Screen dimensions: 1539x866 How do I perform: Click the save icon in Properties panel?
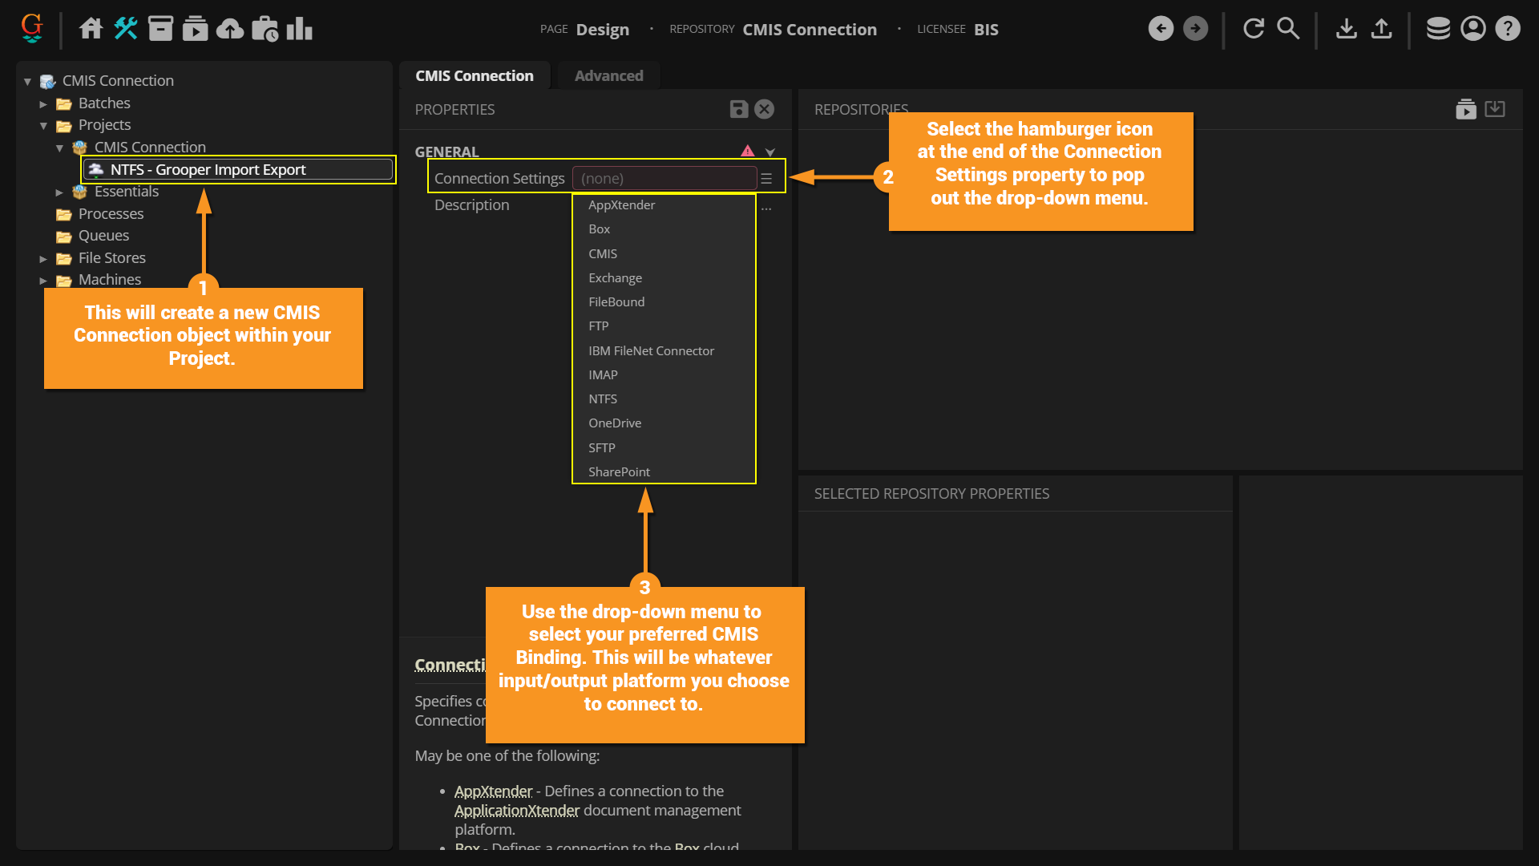click(738, 109)
